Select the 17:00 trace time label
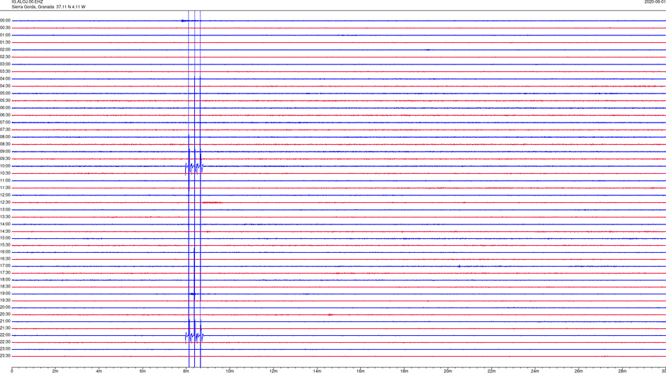666x374 pixels. (5, 266)
